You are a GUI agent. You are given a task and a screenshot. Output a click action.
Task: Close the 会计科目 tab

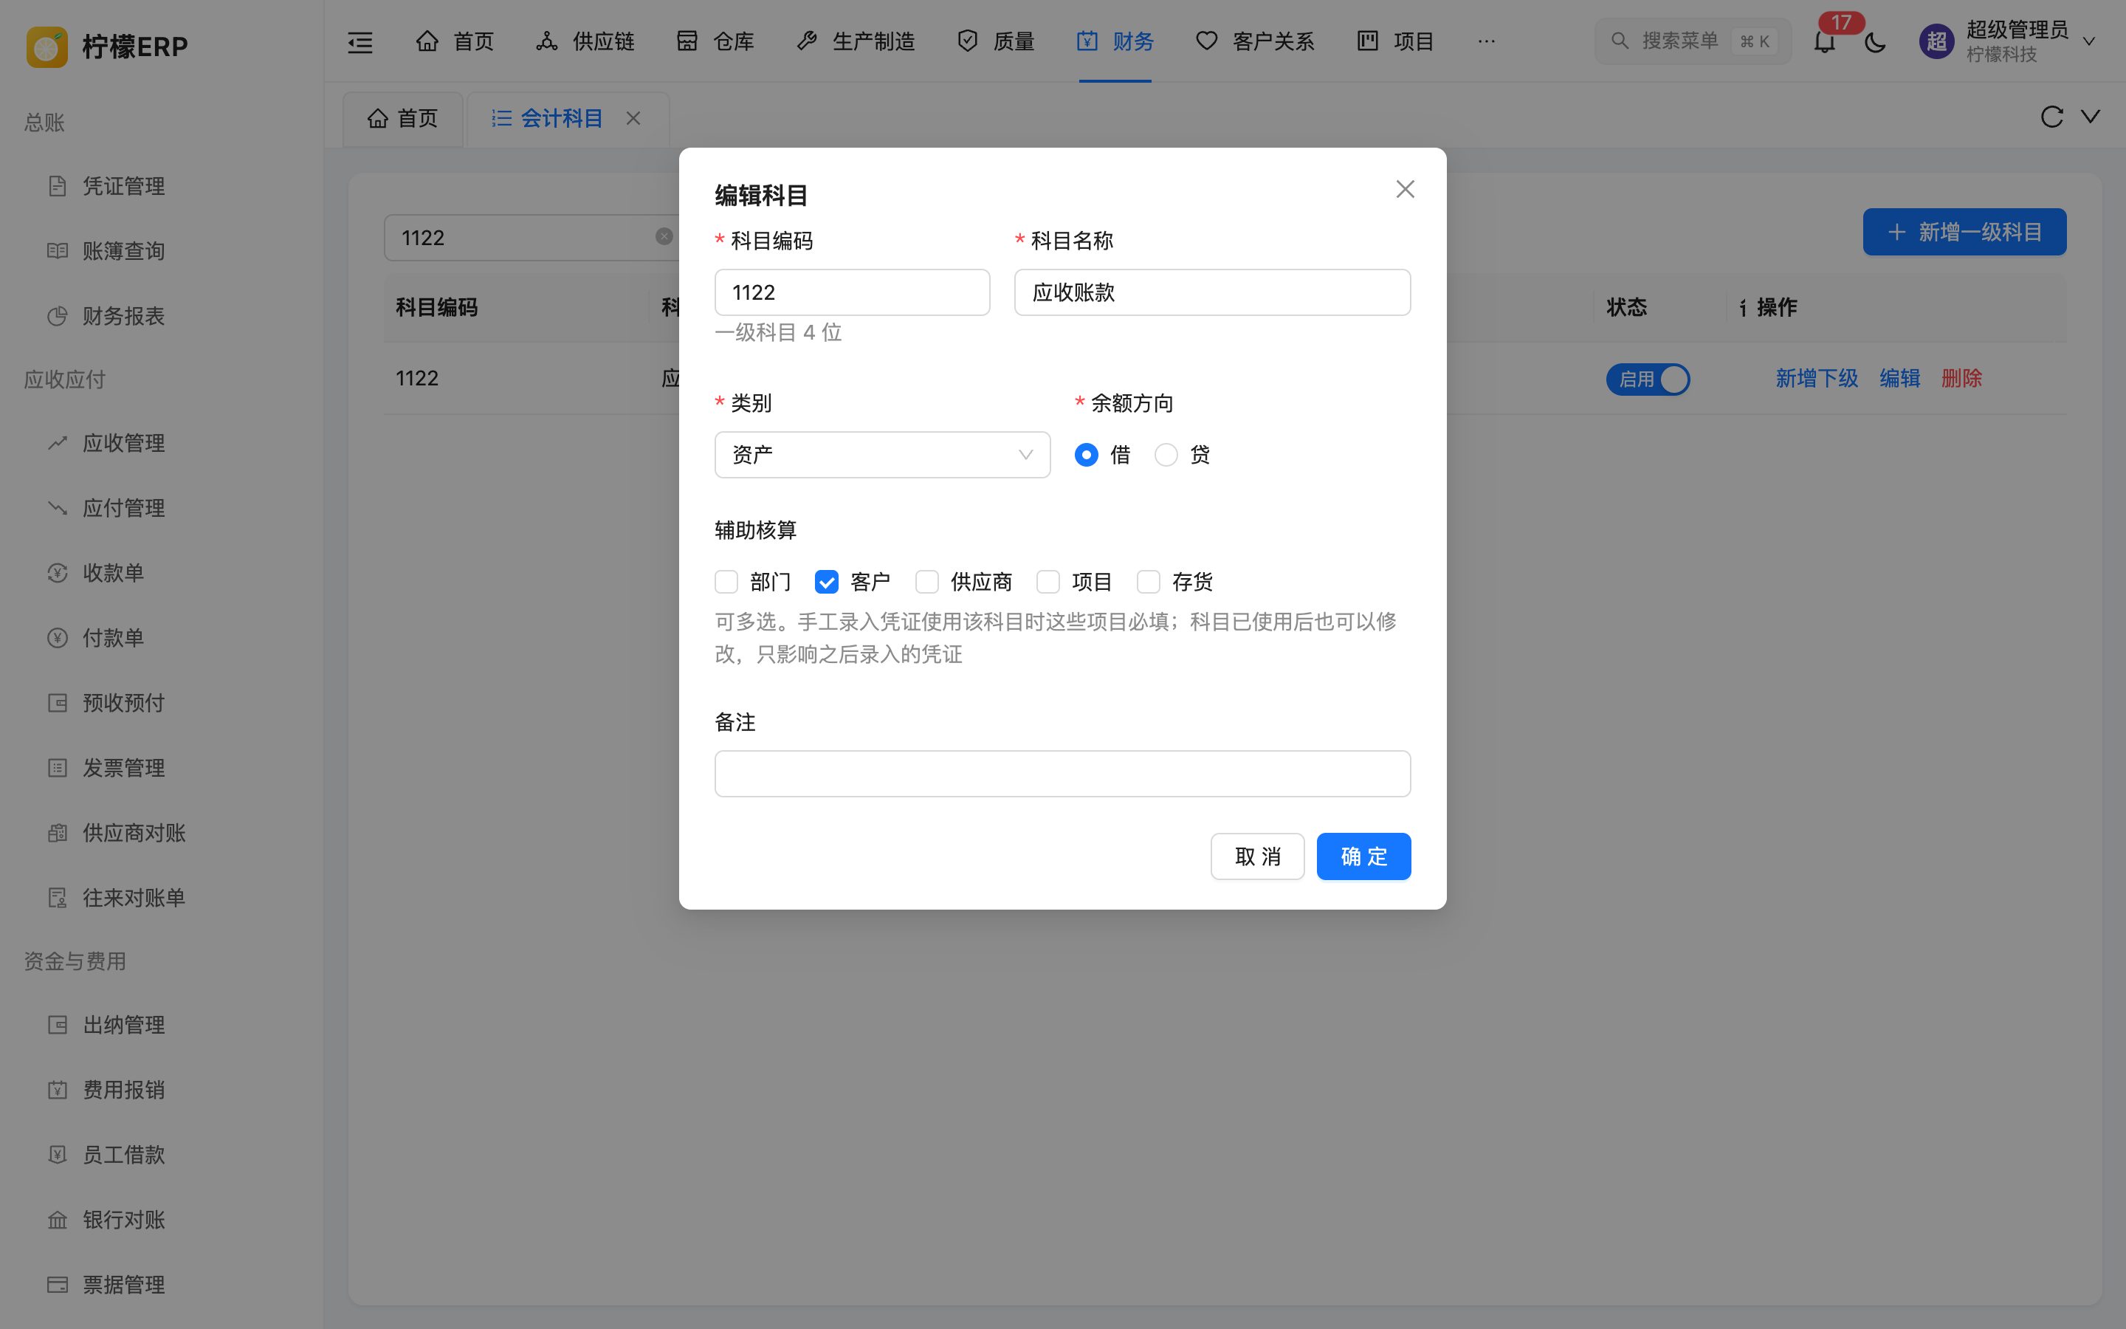(633, 118)
